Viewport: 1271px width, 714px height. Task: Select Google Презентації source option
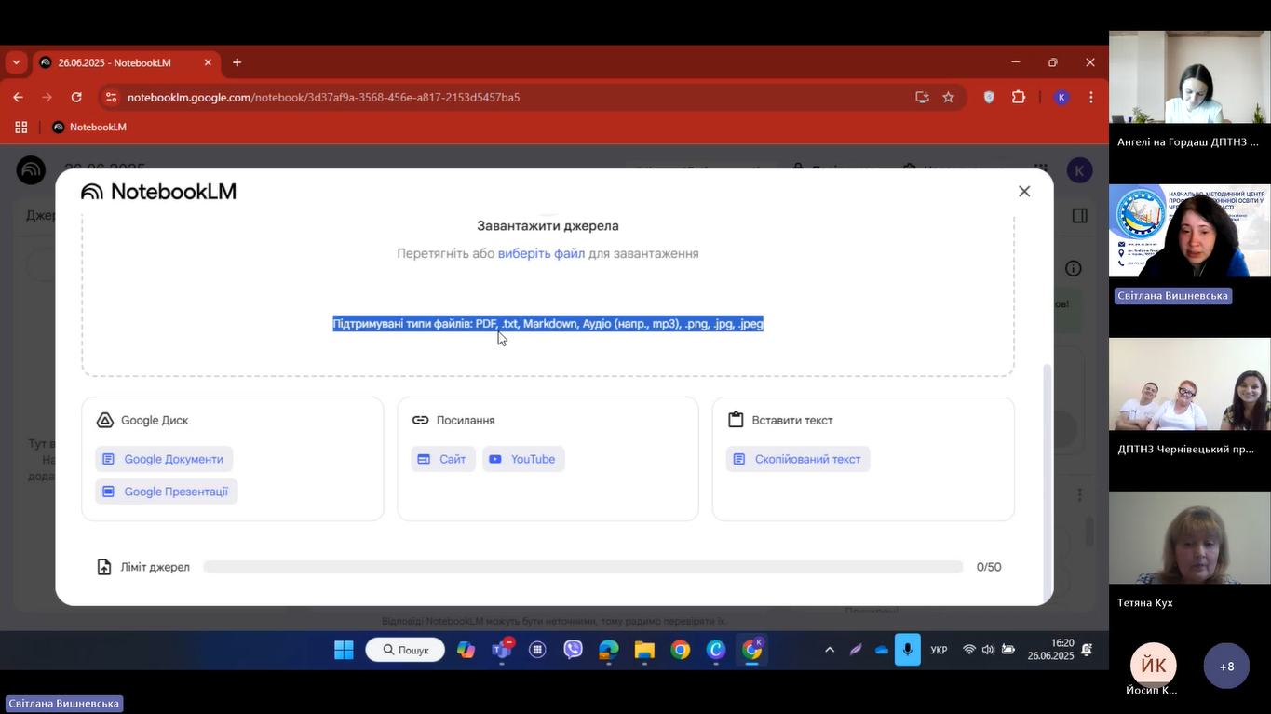[x=167, y=492]
